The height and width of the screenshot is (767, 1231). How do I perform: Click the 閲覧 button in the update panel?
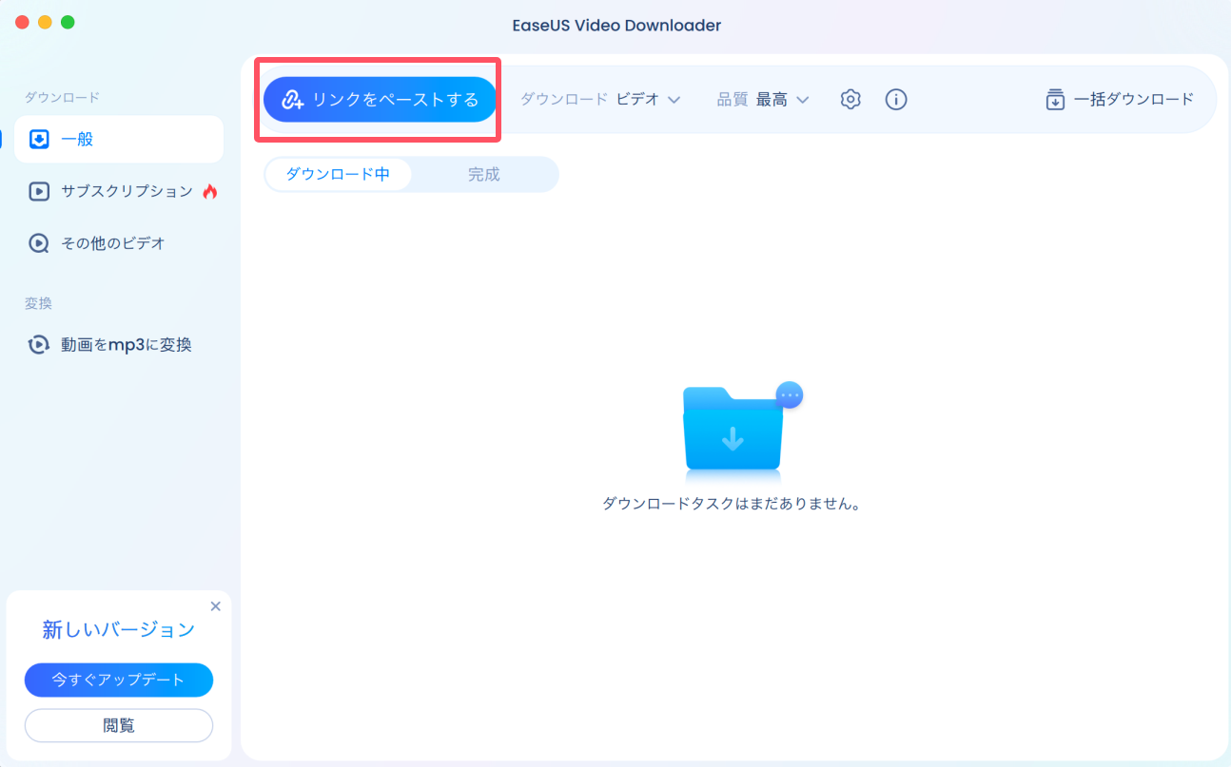[x=118, y=725]
